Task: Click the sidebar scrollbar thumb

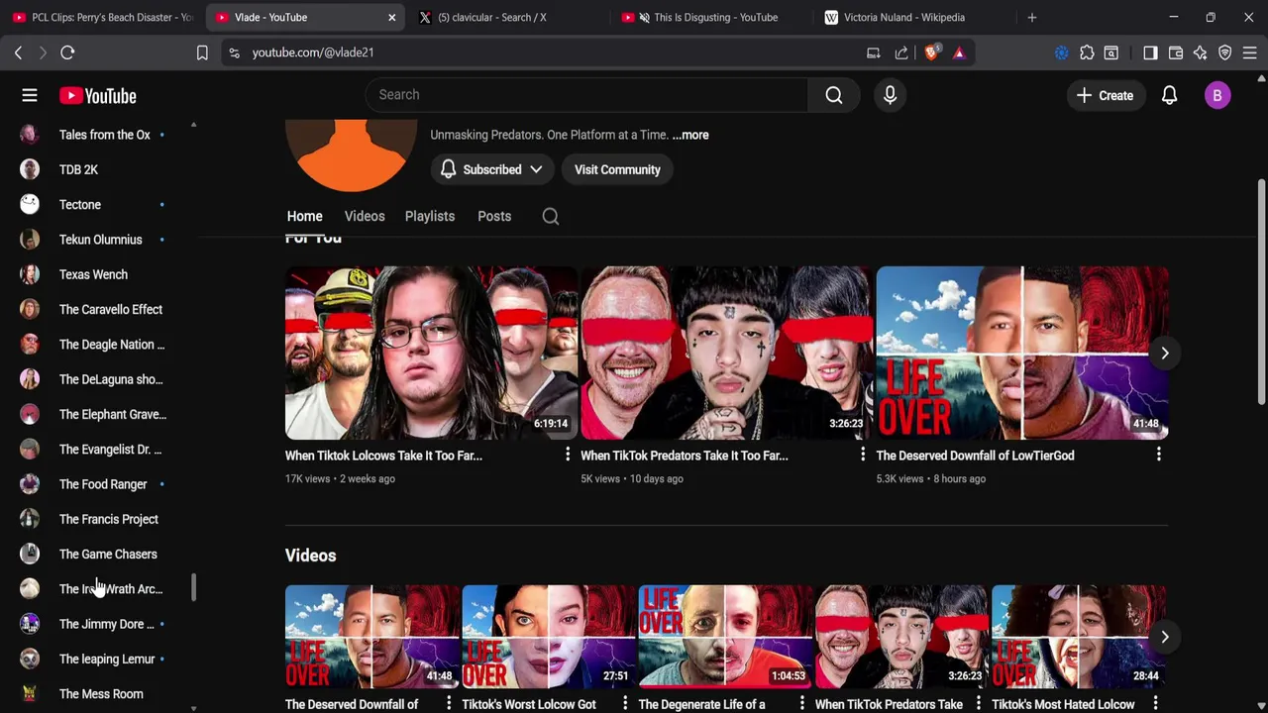Action: (x=193, y=587)
